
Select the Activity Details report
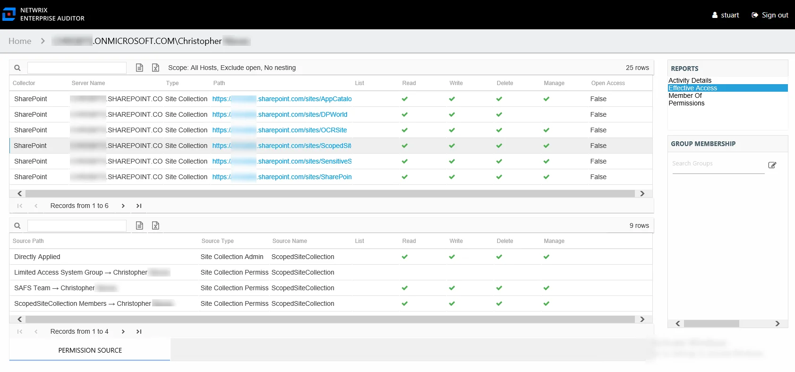pos(690,80)
